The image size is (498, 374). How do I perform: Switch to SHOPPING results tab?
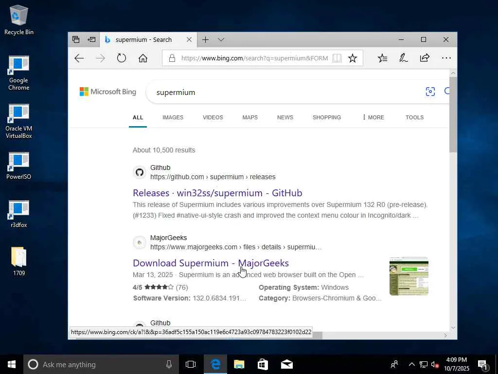tap(327, 117)
